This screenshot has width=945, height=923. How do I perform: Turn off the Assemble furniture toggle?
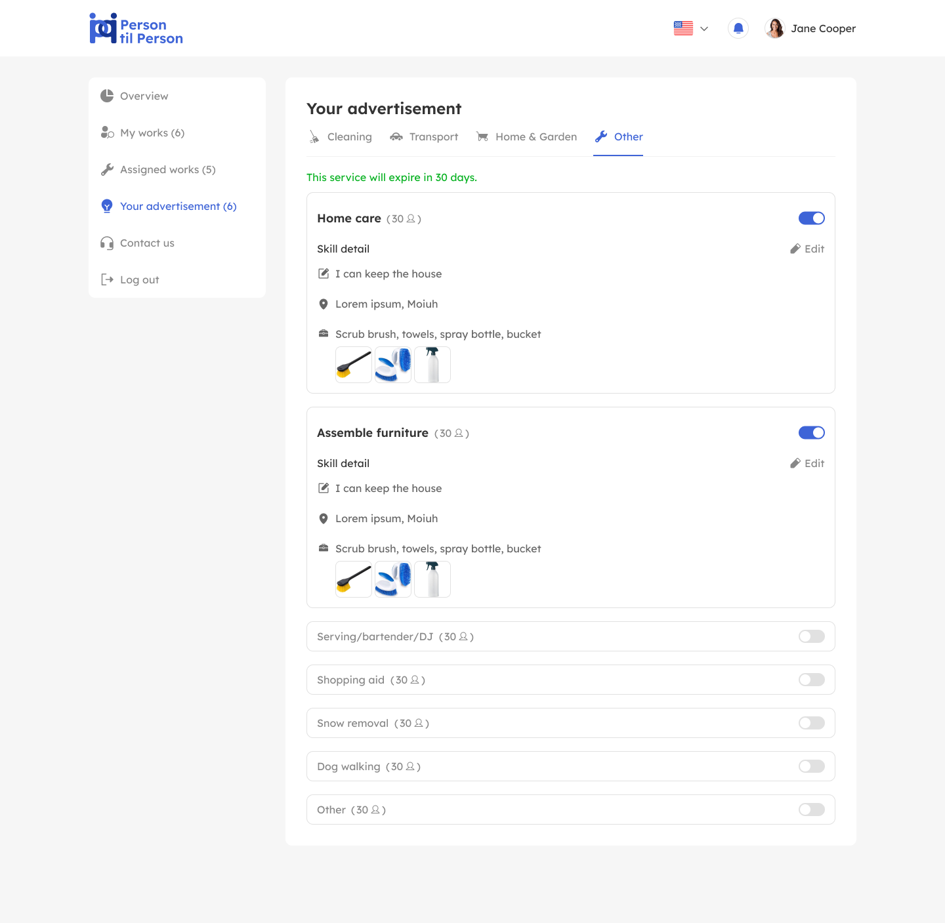811,433
